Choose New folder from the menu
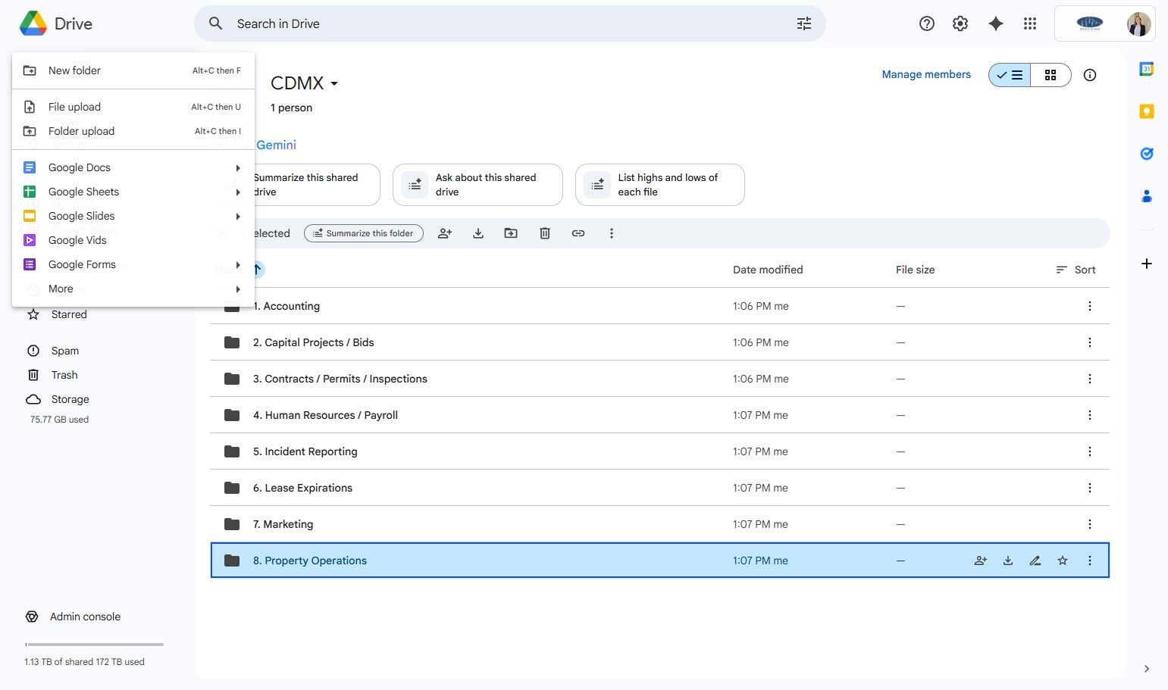The width and height of the screenshot is (1168, 690). tap(133, 70)
